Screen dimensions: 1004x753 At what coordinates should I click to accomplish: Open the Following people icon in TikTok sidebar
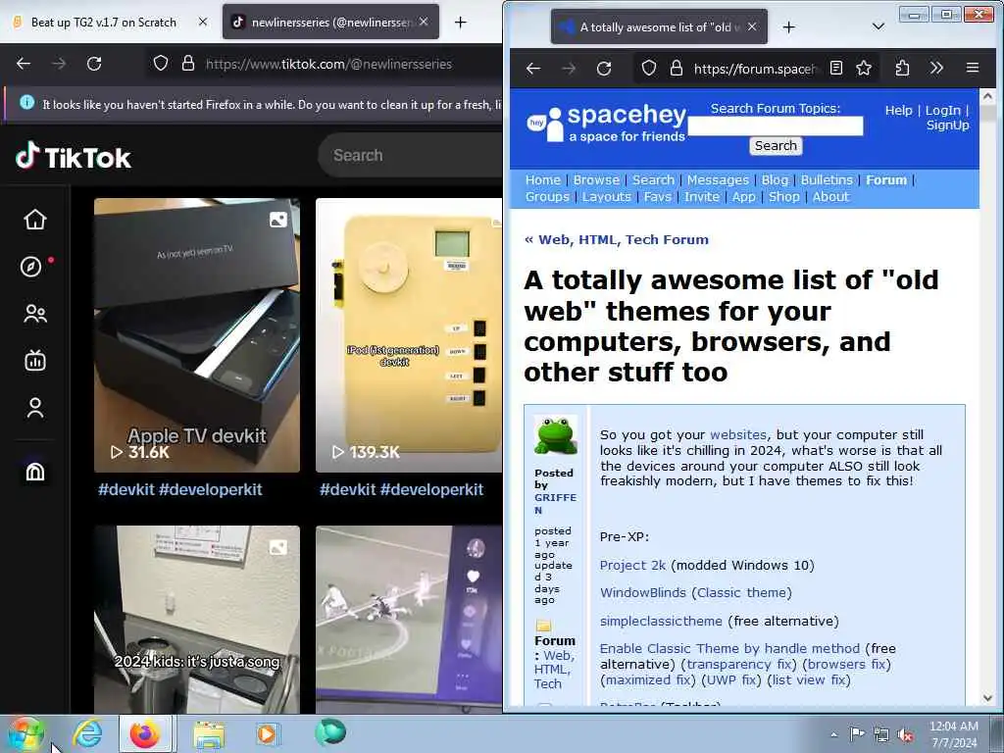35,314
